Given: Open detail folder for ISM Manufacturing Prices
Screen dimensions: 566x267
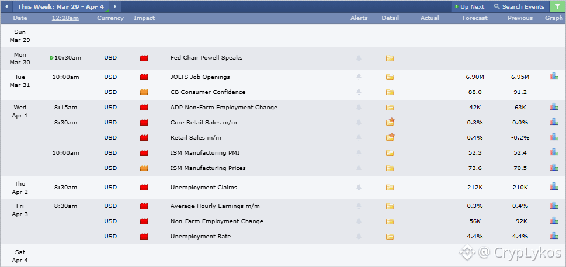Looking at the screenshot, I should click(390, 168).
